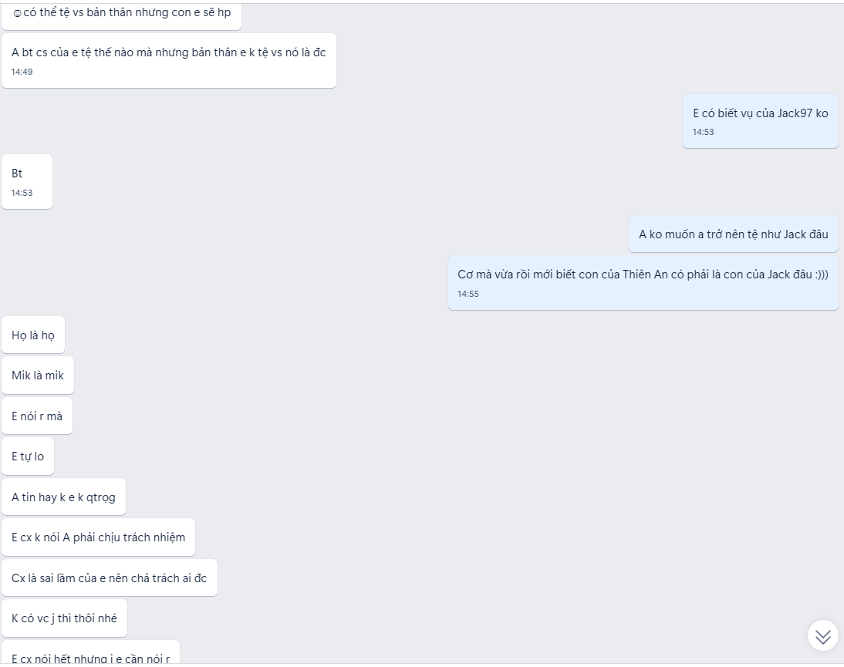The image size is (844, 667).
Task: Click the scroll-to-bottom double chevron button
Action: click(x=822, y=636)
